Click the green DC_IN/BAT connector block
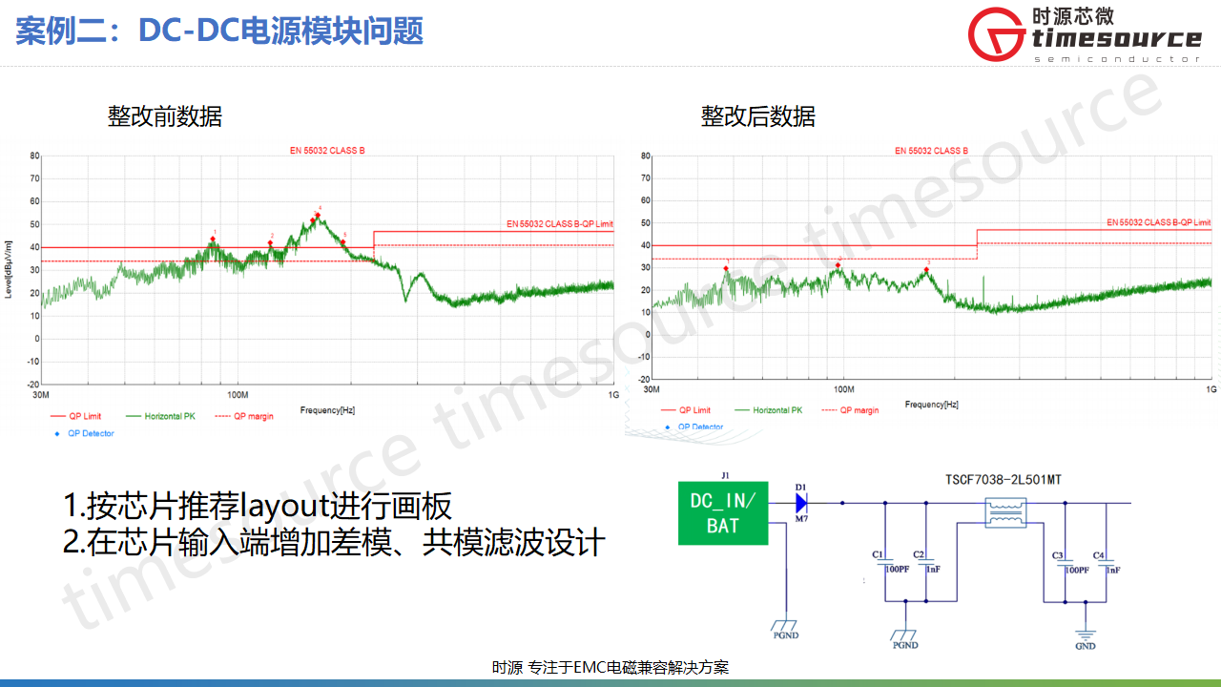The image size is (1221, 687). point(722,512)
